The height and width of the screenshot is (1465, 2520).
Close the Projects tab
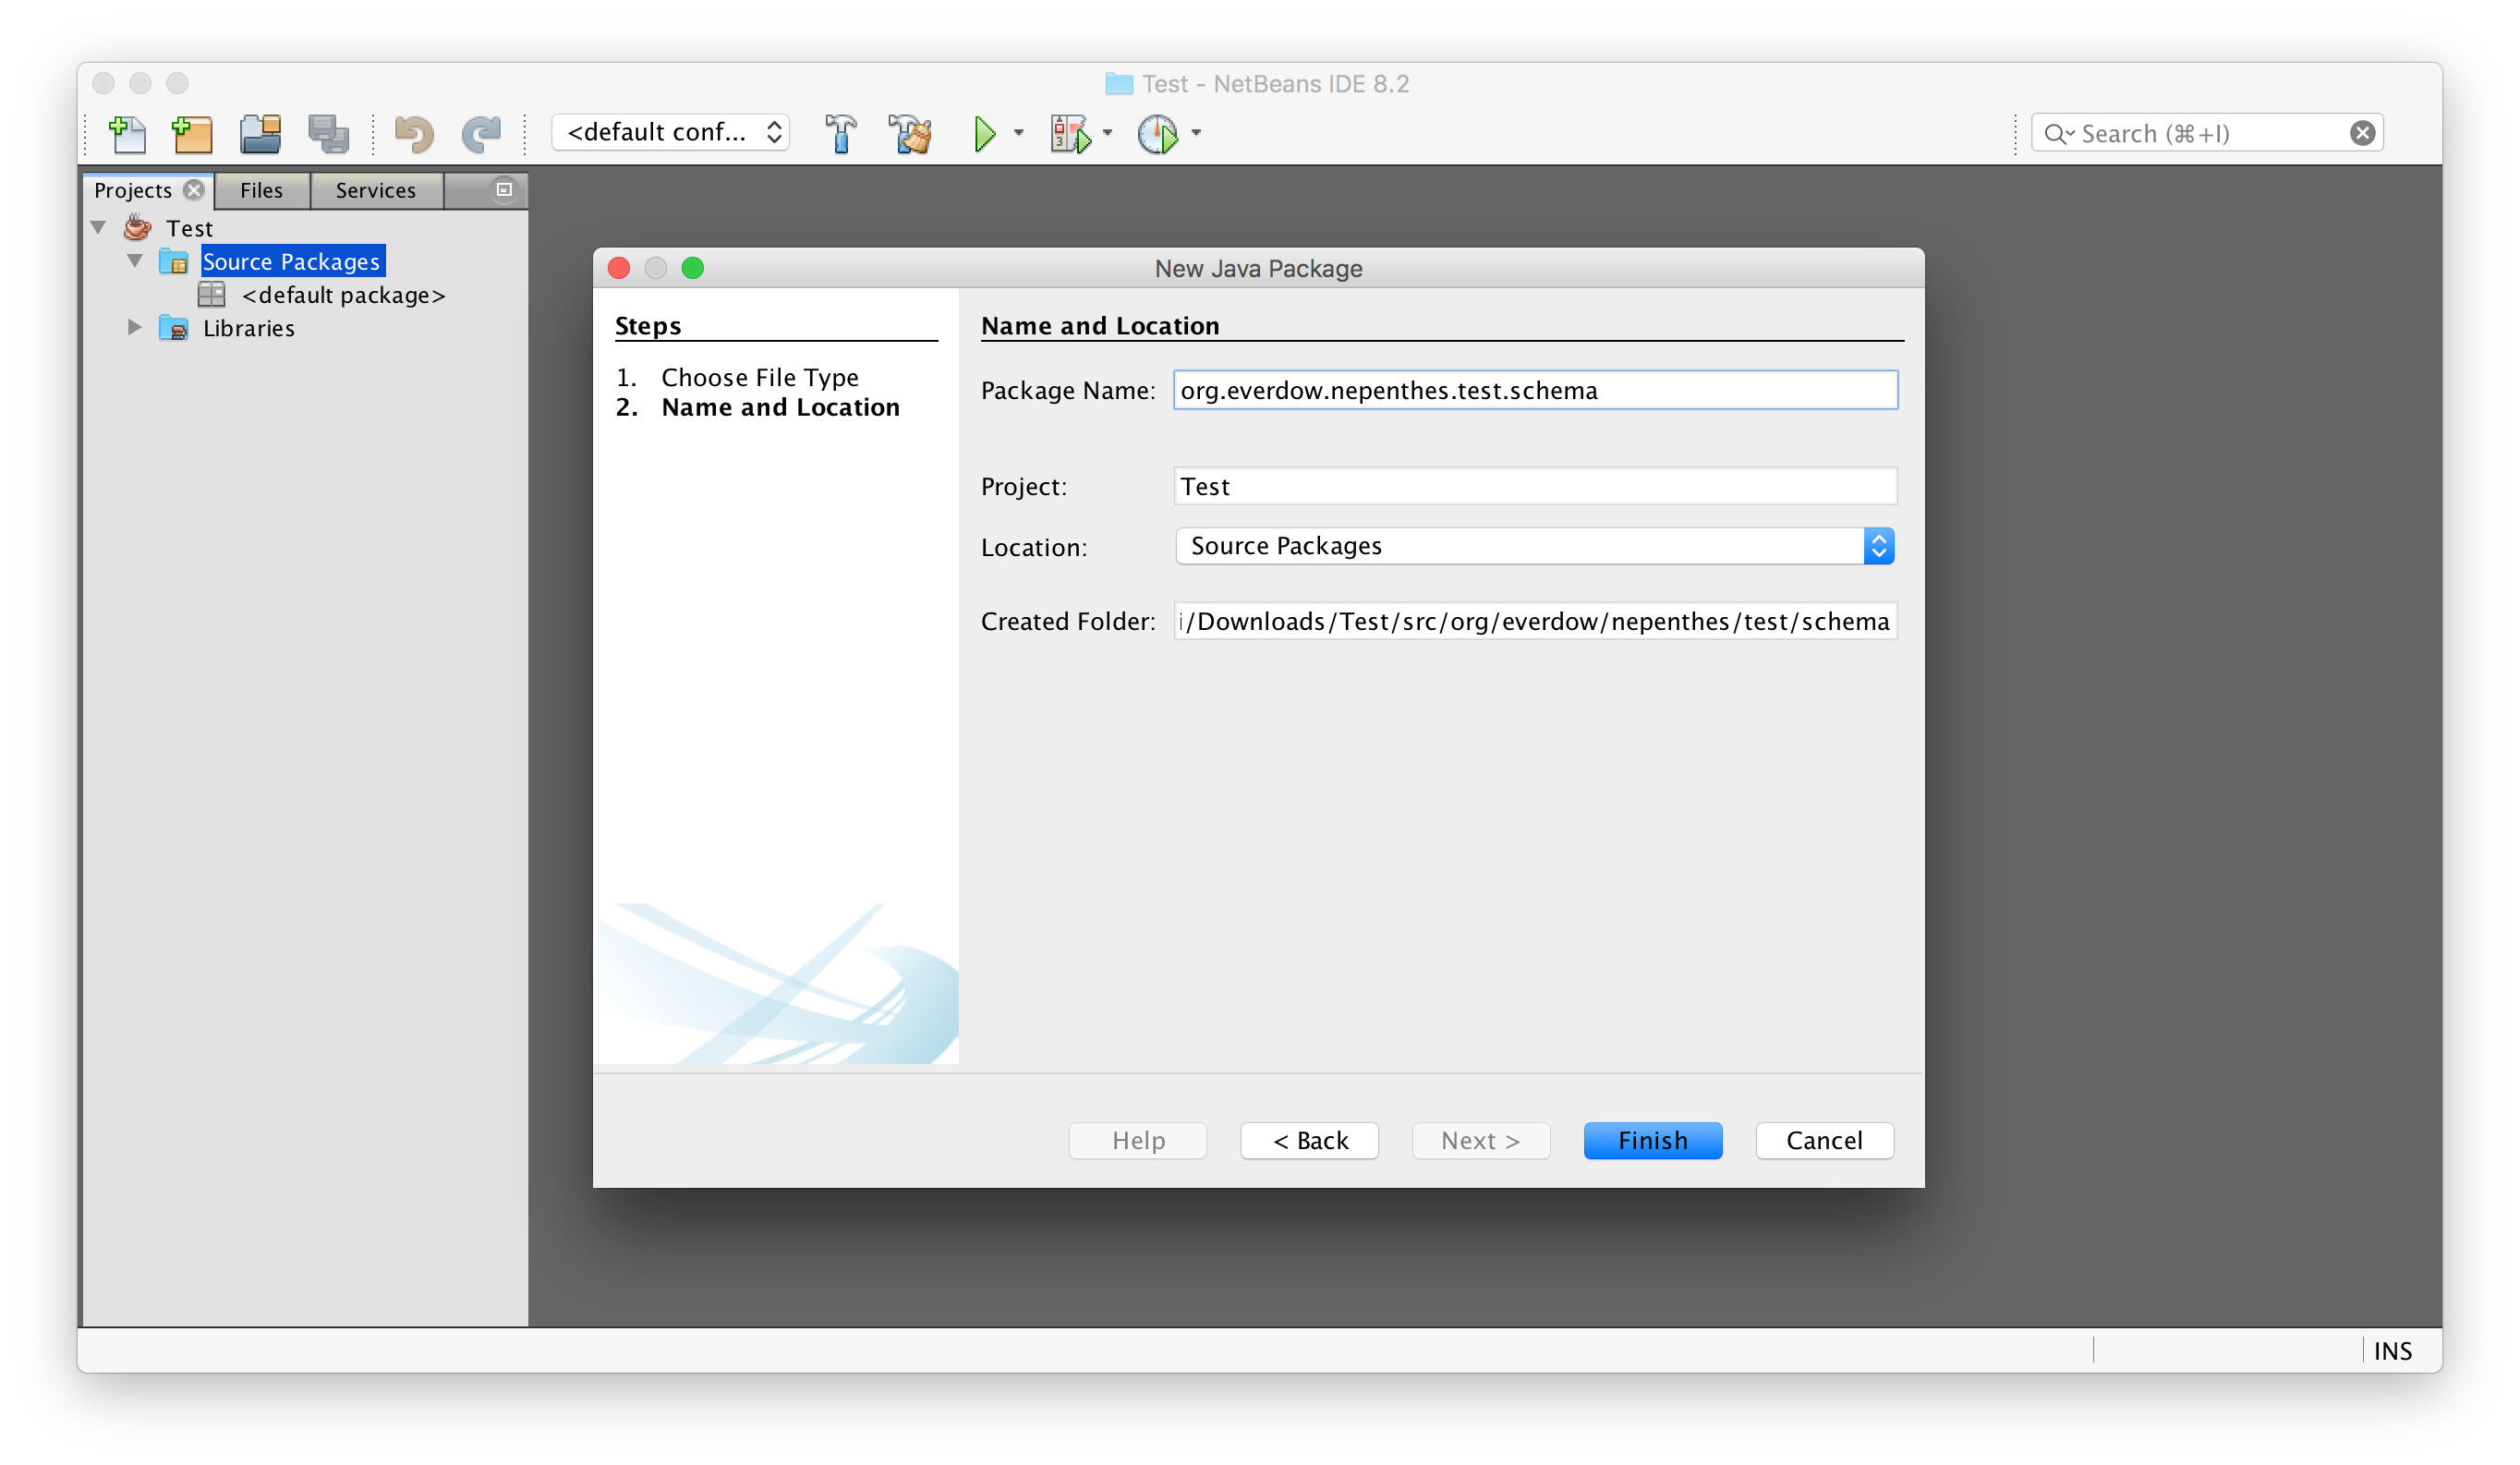pyautogui.click(x=194, y=190)
